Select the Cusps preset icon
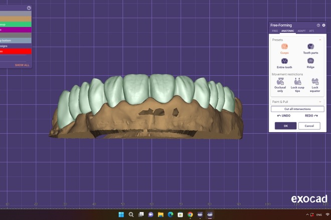This screenshot has width=331, height=220. pyautogui.click(x=284, y=46)
